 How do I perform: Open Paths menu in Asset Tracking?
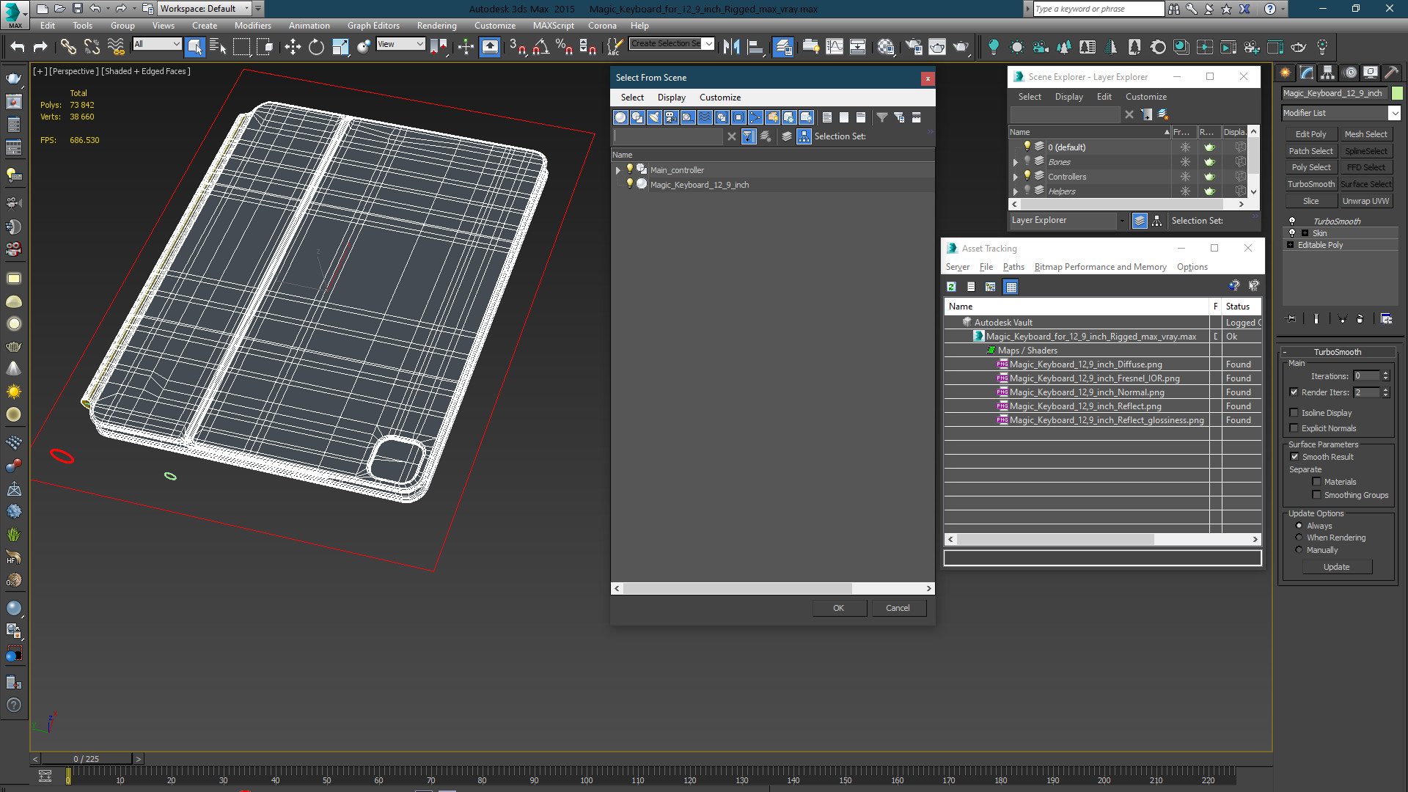[x=1013, y=267]
